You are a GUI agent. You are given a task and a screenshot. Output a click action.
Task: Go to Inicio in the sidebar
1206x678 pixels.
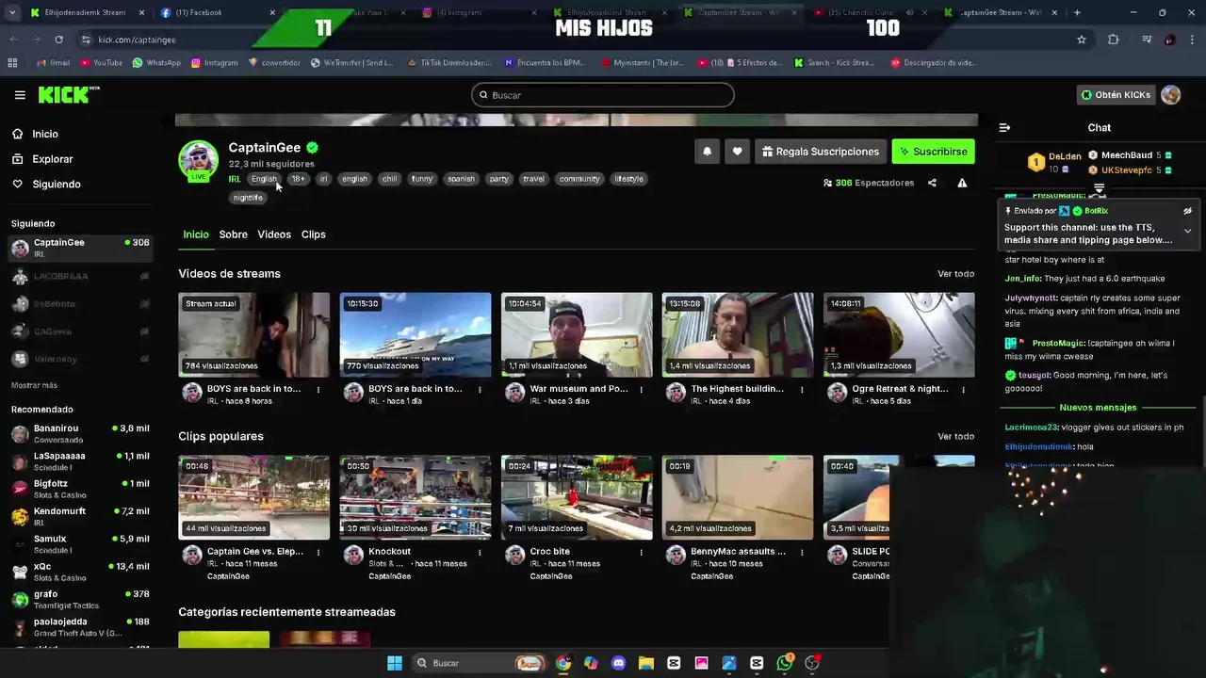(x=45, y=134)
